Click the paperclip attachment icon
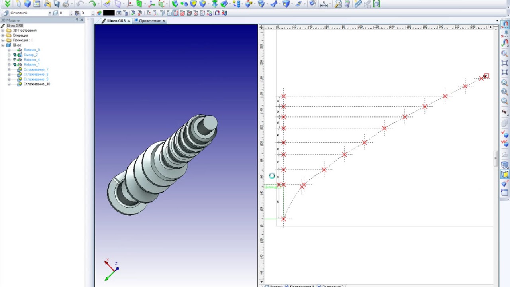The image size is (510, 287). coord(358,4)
